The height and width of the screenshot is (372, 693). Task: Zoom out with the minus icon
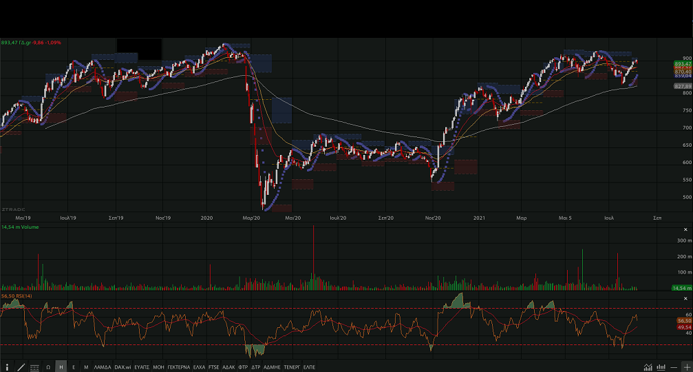point(673,367)
